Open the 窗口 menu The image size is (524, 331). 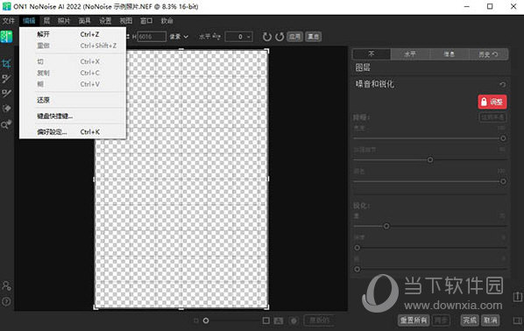click(146, 21)
